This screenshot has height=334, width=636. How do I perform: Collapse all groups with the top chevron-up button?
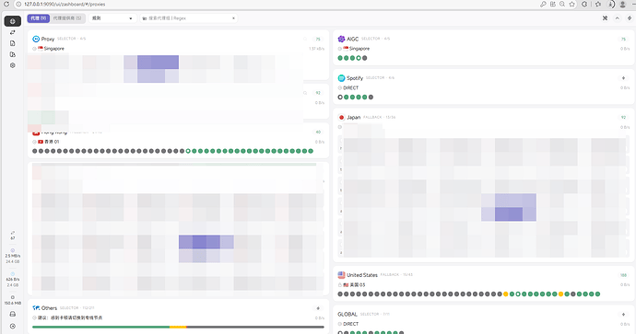coord(618,18)
